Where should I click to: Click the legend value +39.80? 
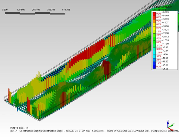coord(165,26)
